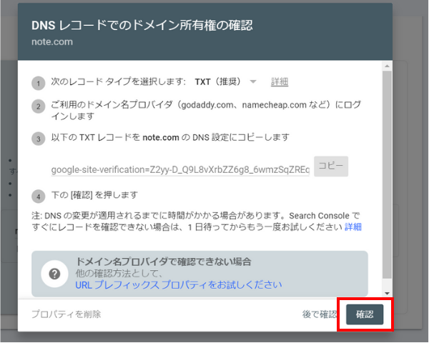Click the note.com domain subtitle in the header
The width and height of the screenshot is (429, 343).
click(x=52, y=42)
